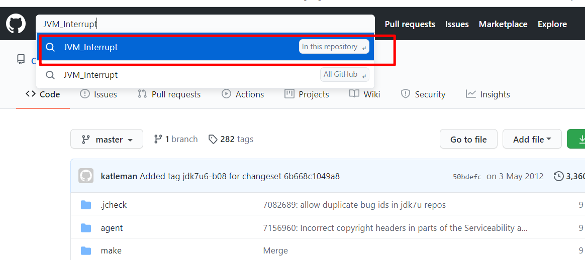Image resolution: width=585 pixels, height=260 pixels.
Task: Open the make folder
Action: click(x=111, y=250)
